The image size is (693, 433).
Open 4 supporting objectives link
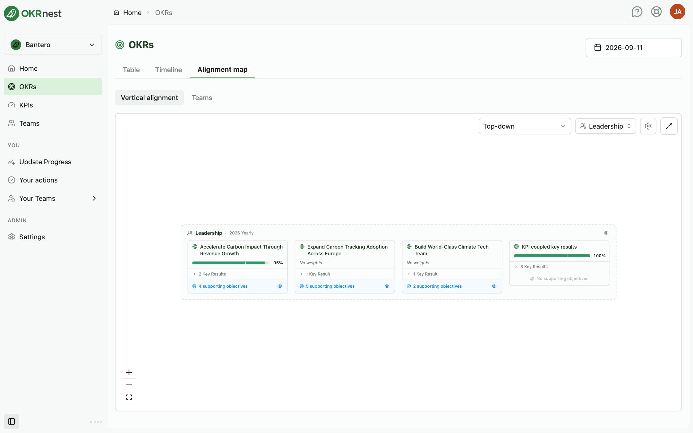point(223,286)
